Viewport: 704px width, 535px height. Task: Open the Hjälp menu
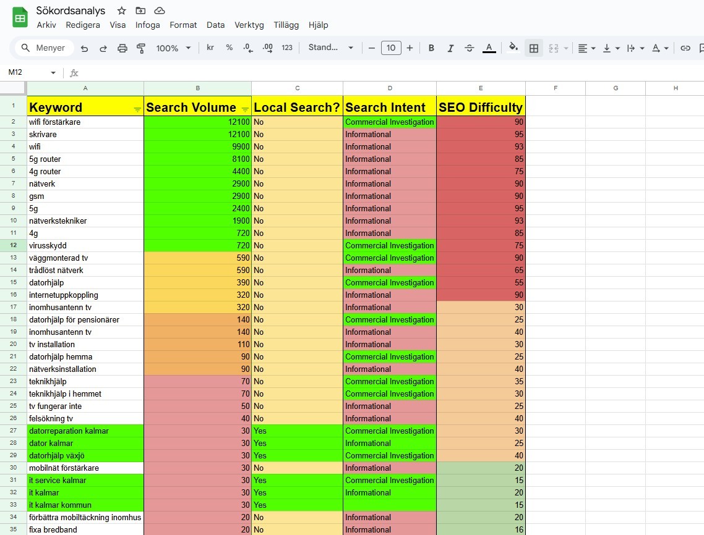[319, 25]
